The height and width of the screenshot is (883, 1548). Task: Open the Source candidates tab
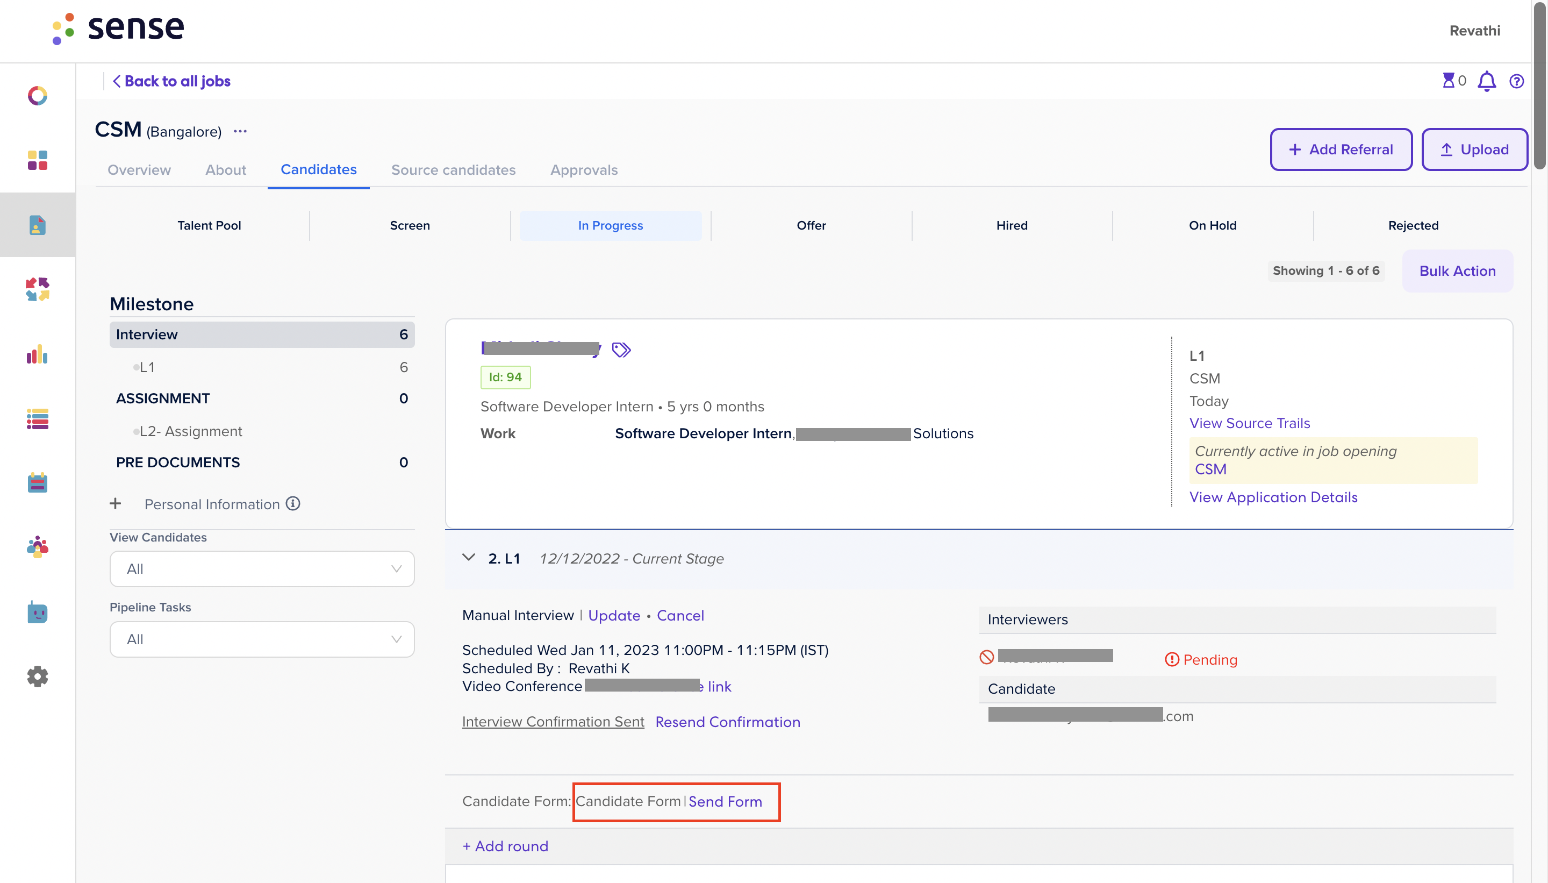pos(453,170)
